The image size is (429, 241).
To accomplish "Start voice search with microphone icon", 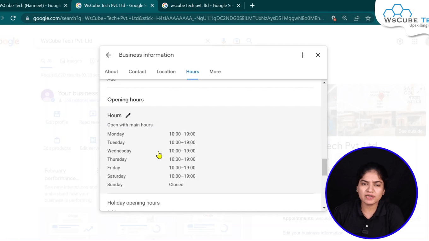I will click(224, 41).
